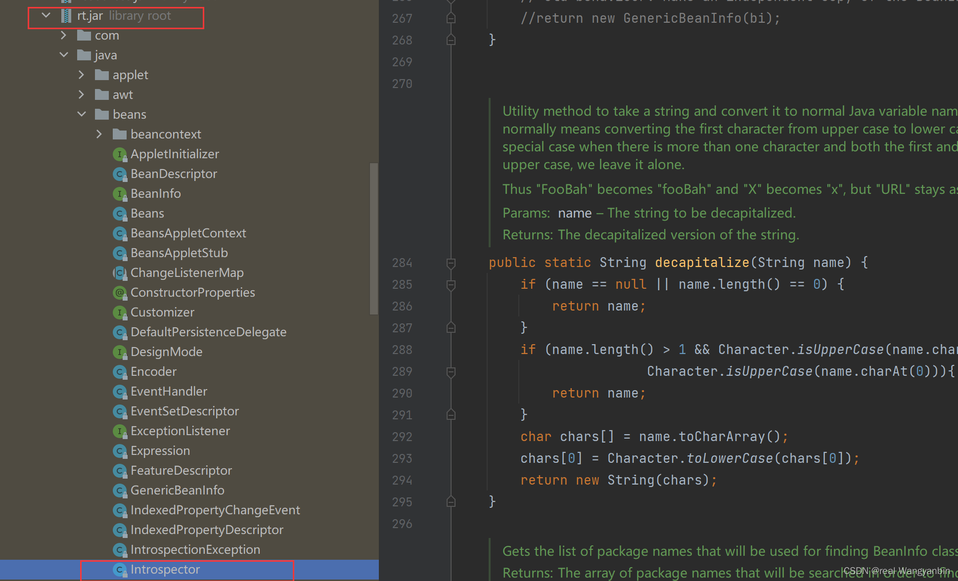Click toCharArray call on line 292
This screenshot has width=958, height=581.
pyautogui.click(x=722, y=437)
